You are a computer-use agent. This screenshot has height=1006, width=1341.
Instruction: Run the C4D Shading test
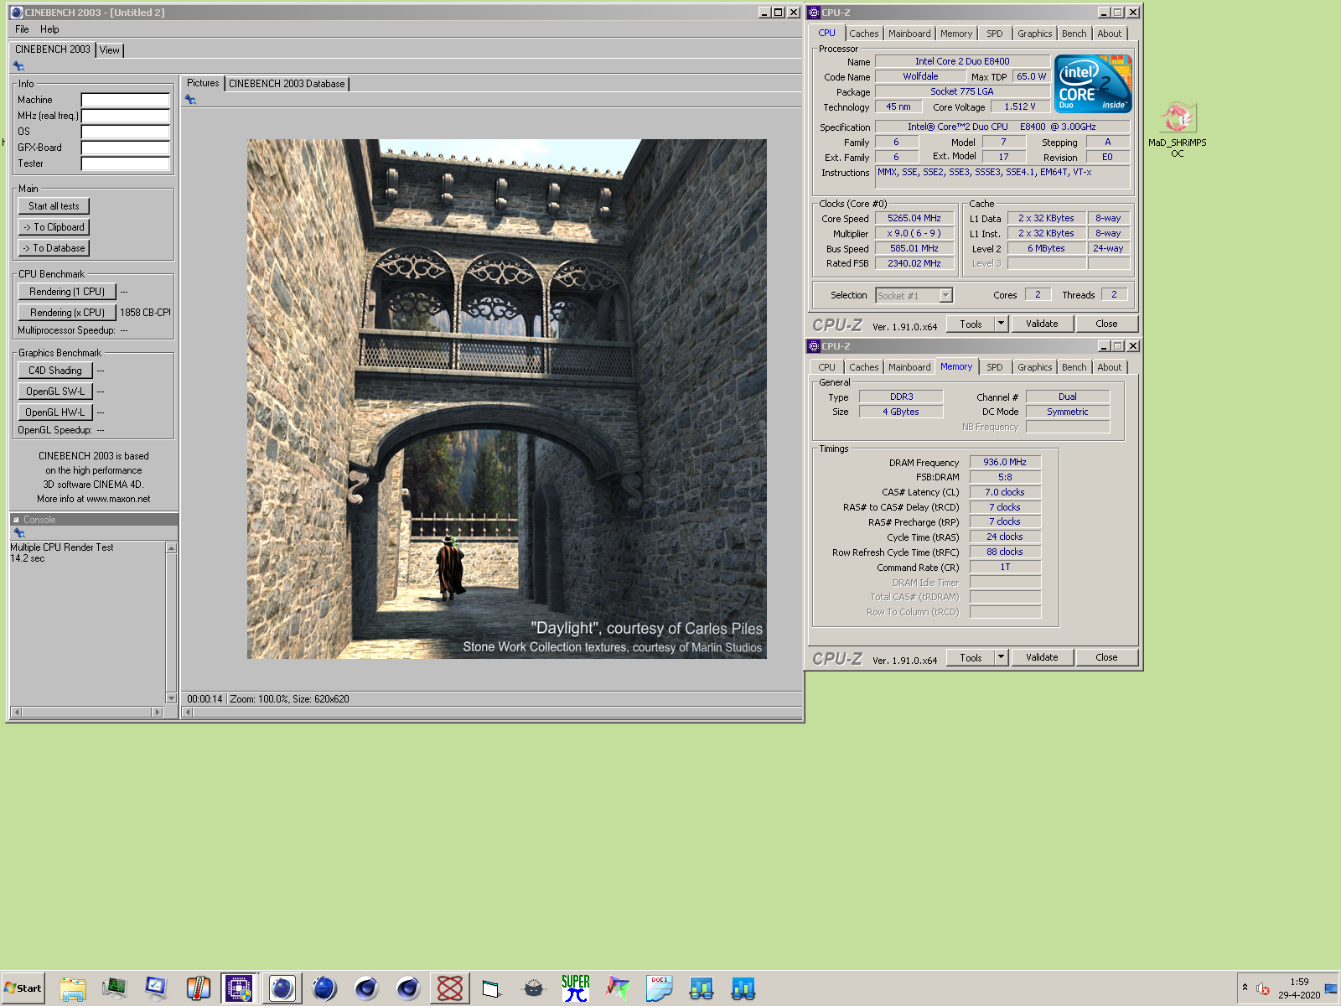pos(55,371)
